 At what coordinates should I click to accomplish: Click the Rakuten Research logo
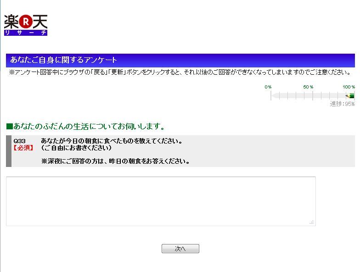click(x=26, y=25)
